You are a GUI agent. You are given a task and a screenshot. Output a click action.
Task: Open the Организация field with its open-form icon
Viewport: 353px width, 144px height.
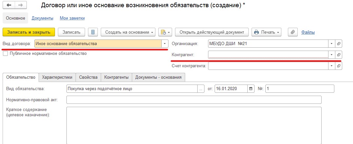click(x=339, y=43)
